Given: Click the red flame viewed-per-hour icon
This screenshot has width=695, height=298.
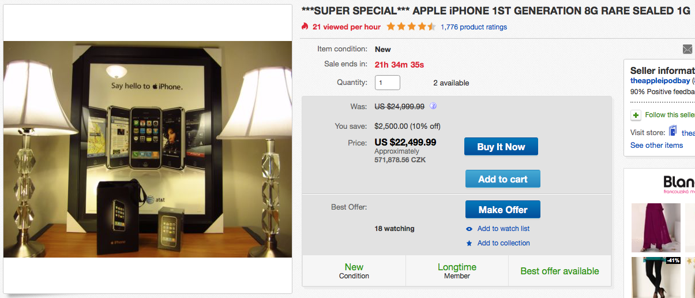Looking at the screenshot, I should pos(305,27).
